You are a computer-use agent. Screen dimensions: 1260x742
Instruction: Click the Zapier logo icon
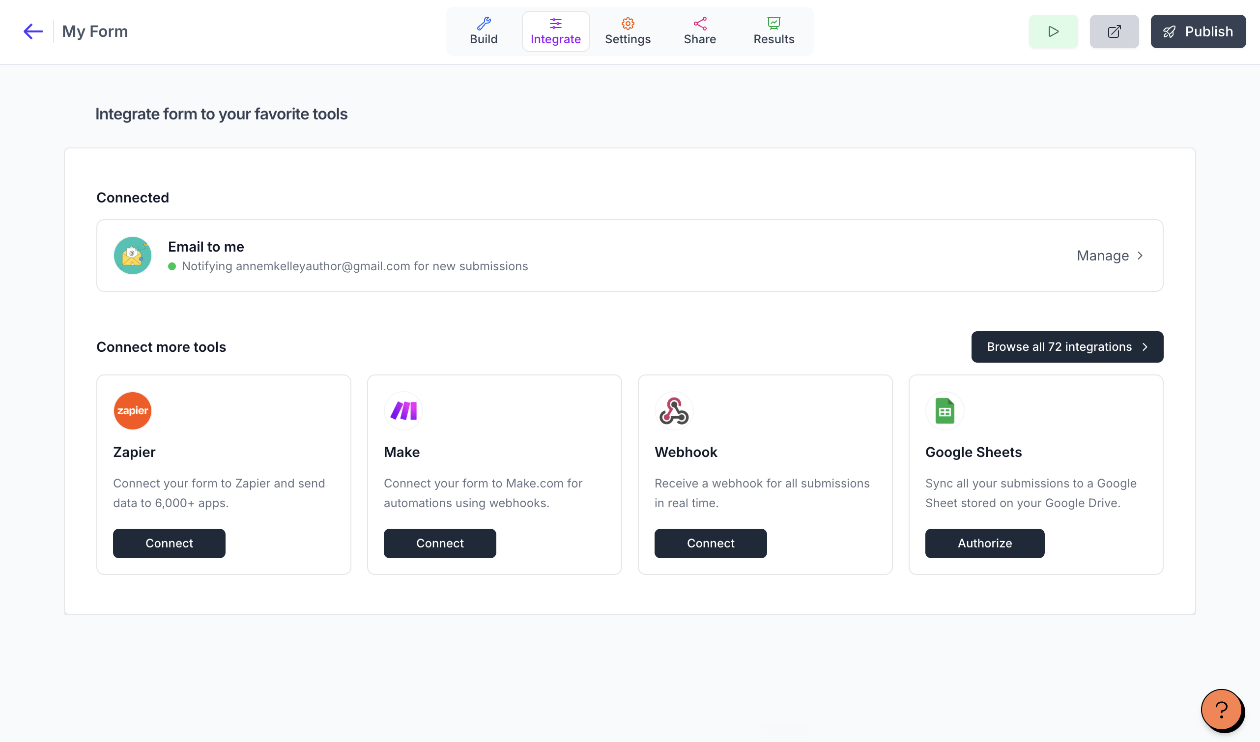tap(133, 410)
